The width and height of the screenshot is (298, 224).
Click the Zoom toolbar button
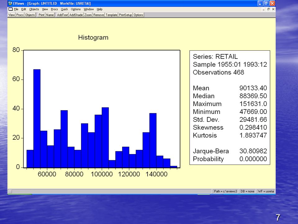click(x=88, y=15)
